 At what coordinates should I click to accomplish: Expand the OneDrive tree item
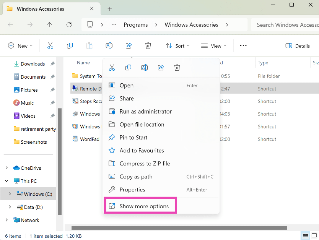tap(7, 168)
